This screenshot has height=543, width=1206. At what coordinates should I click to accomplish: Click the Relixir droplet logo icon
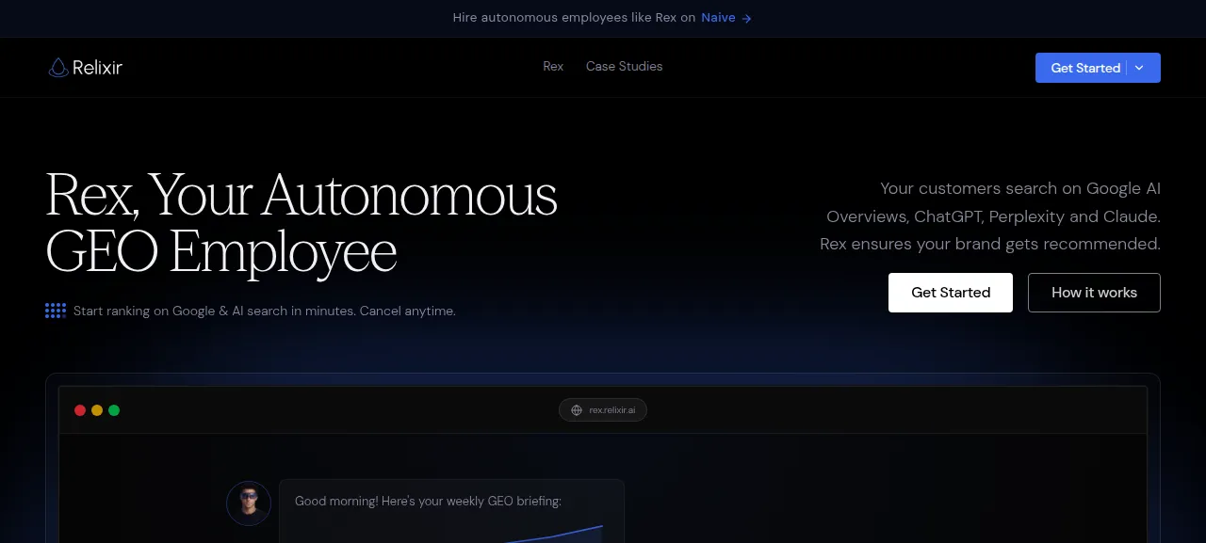[x=58, y=67]
